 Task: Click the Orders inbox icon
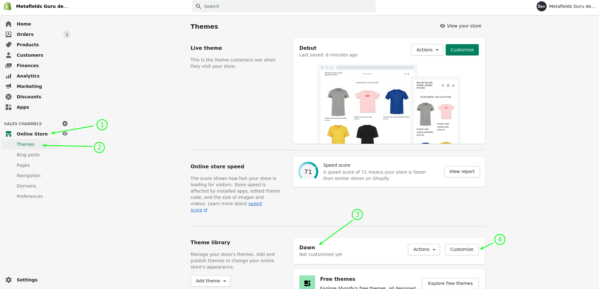tap(9, 34)
